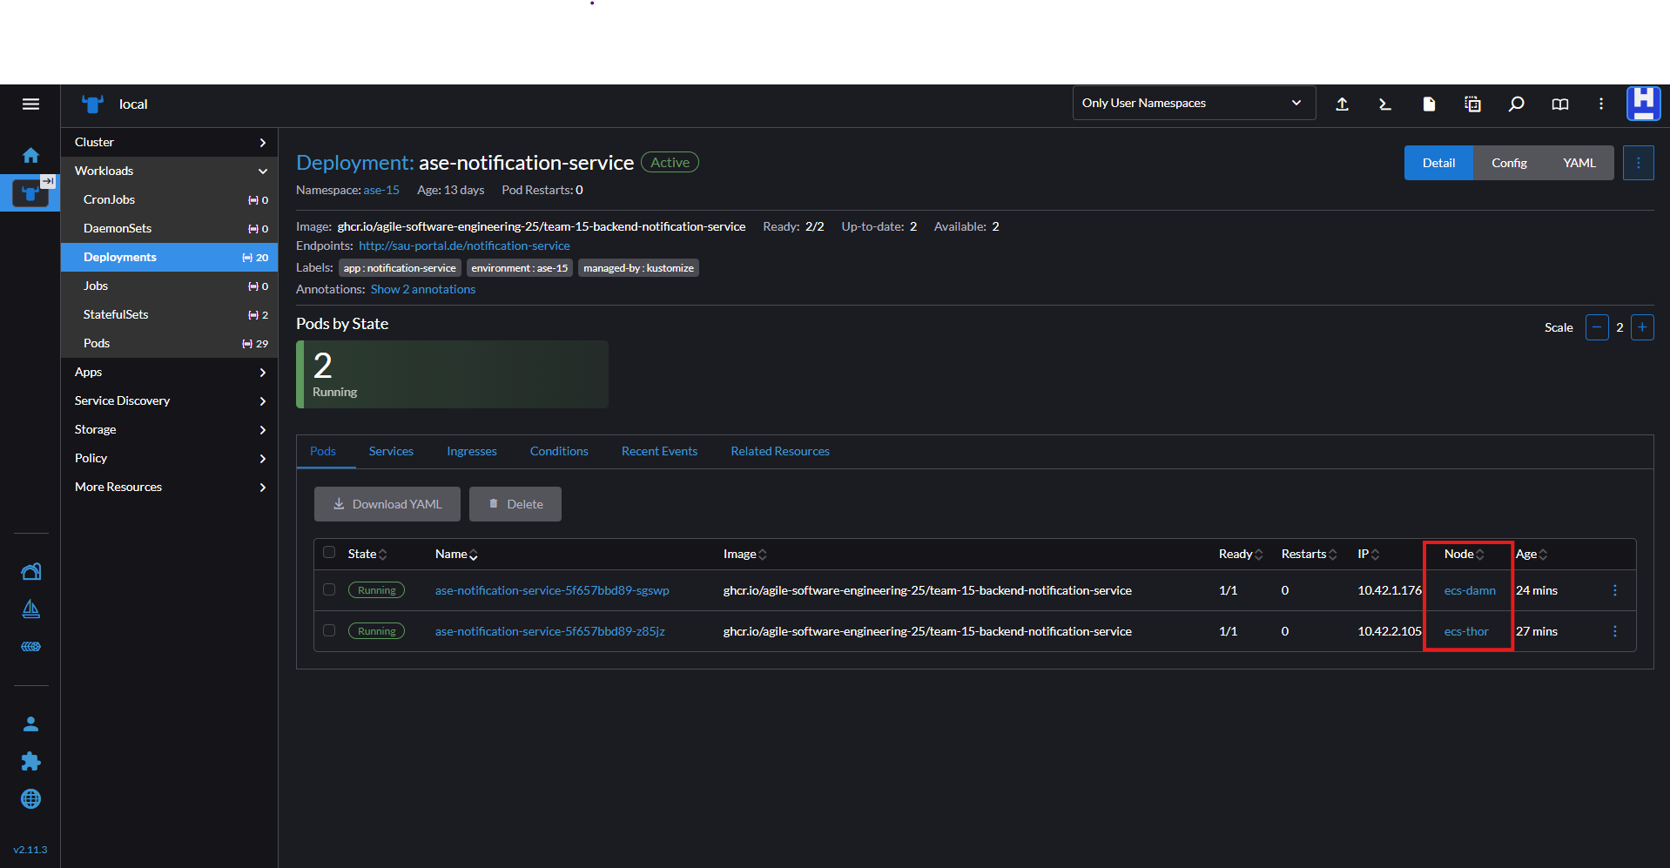Tick the select-all pods checkbox
1670x868 pixels.
[x=329, y=552]
